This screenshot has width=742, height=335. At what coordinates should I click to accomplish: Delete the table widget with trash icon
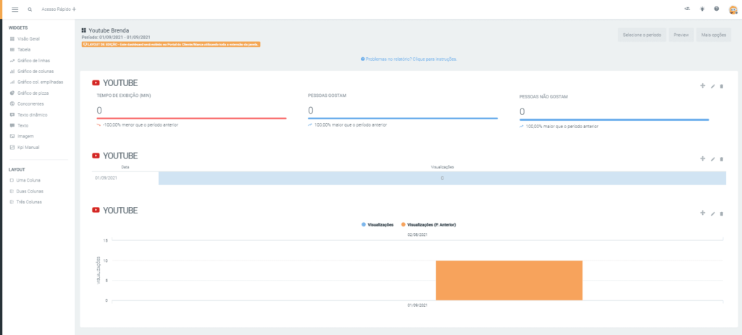coord(722,159)
